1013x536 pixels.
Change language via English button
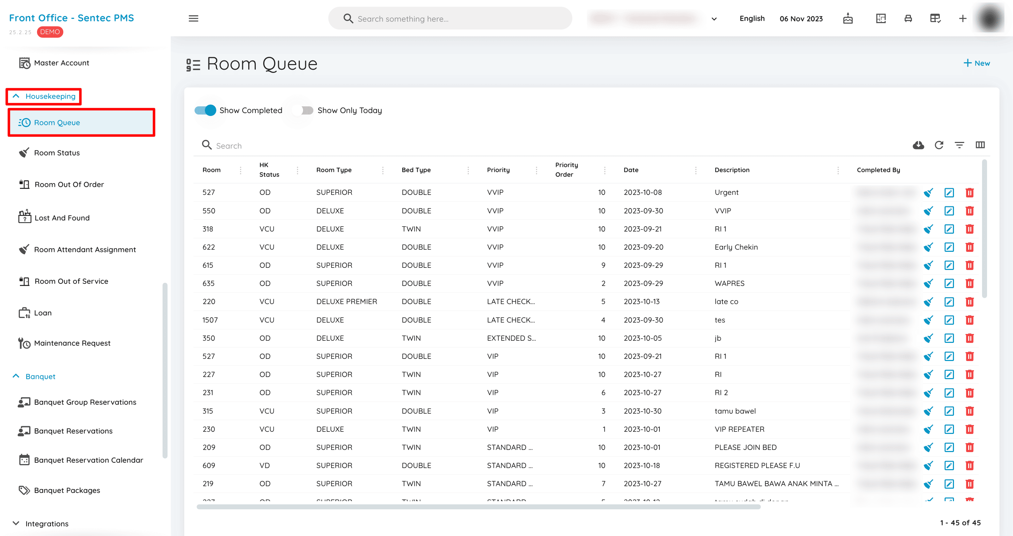[752, 18]
